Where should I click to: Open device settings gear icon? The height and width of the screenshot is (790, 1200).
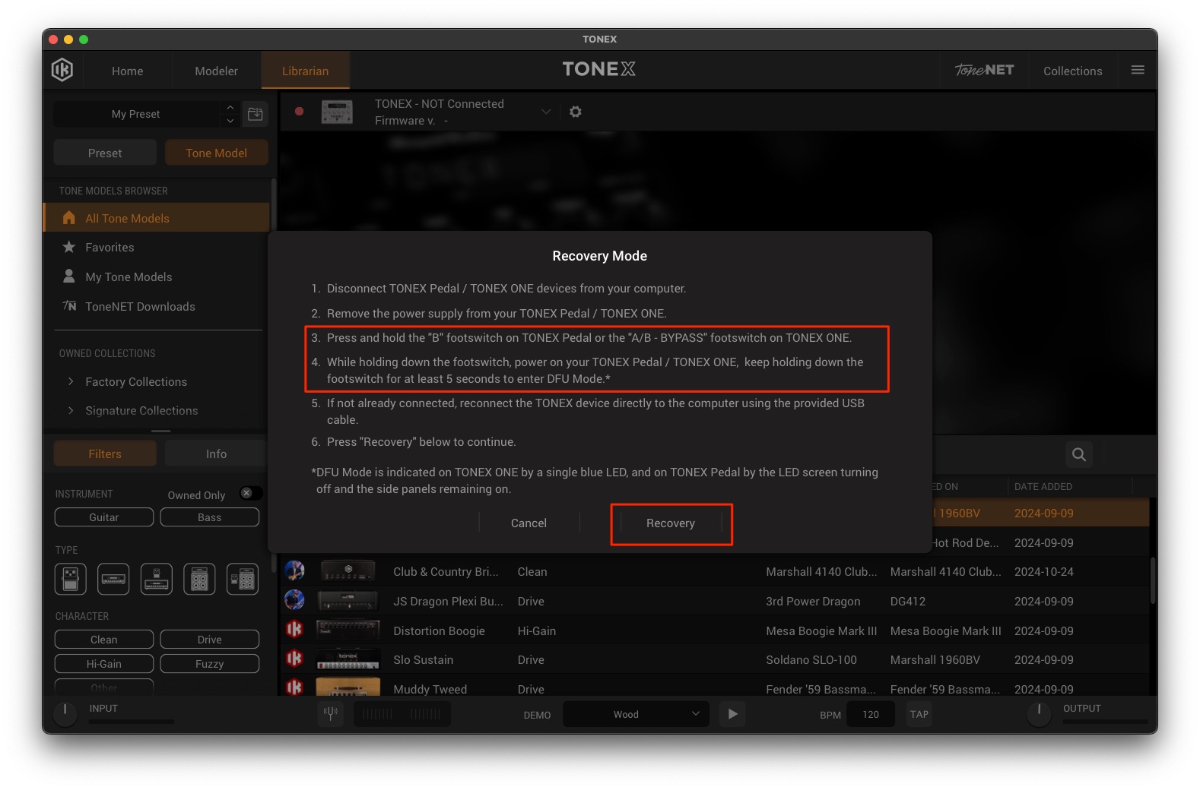(x=576, y=112)
